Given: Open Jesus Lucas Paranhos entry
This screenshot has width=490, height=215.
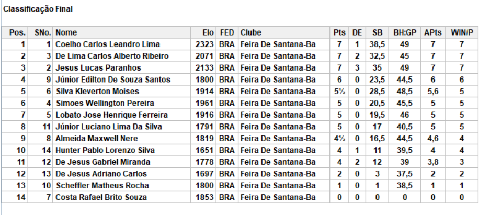Looking at the screenshot, I should point(98,68).
